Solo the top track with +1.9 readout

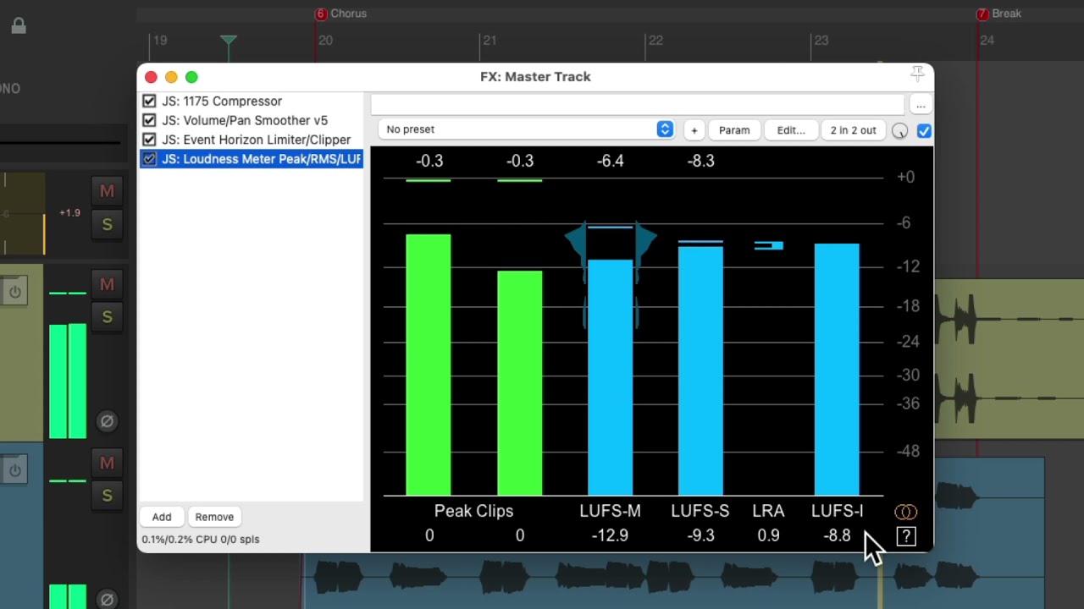107,224
